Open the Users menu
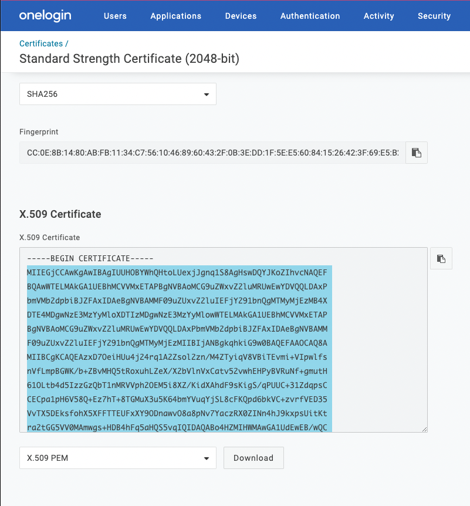The height and width of the screenshot is (506, 470). (115, 16)
